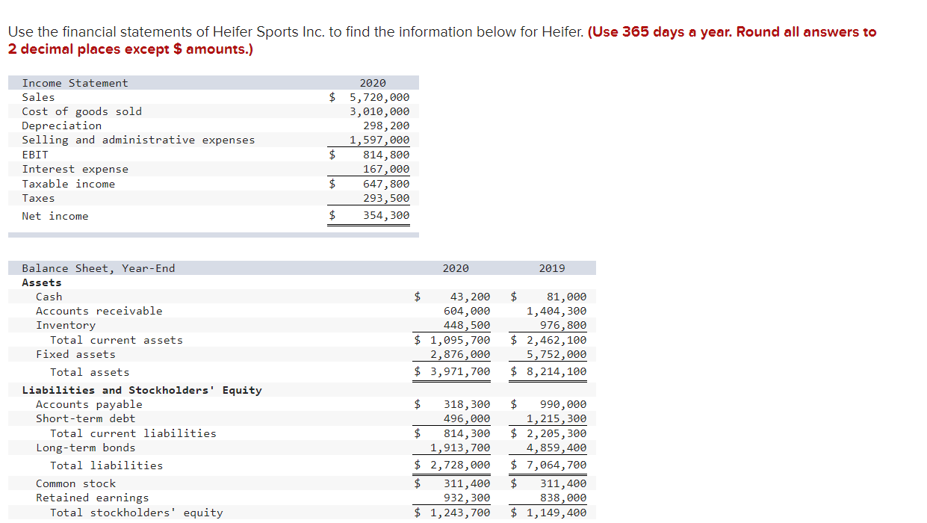Select the Inventory row label
The image size is (927, 523).
(x=66, y=325)
